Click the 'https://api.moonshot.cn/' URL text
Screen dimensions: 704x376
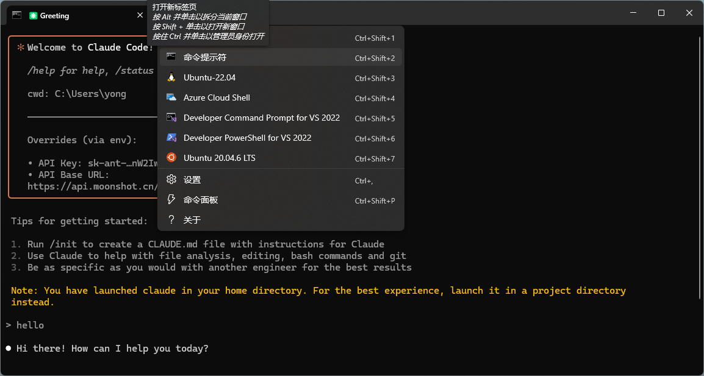click(x=92, y=186)
